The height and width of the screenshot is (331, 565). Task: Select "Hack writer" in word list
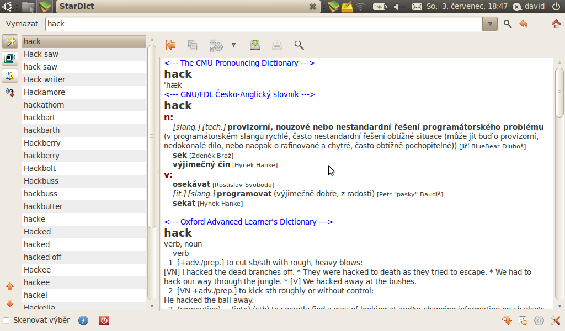(x=84, y=79)
